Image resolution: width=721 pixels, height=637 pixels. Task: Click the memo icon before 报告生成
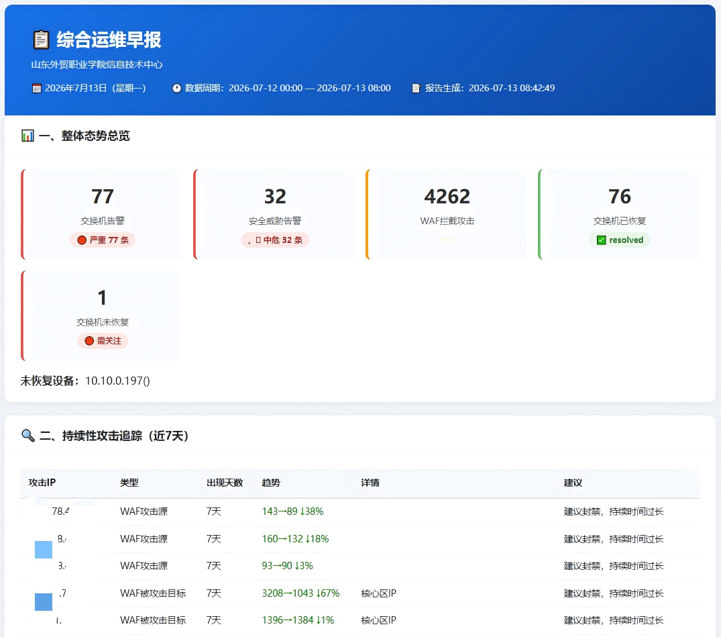pos(416,89)
